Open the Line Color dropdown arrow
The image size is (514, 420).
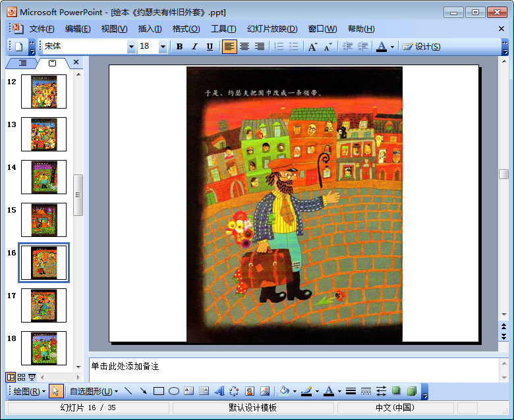317,391
